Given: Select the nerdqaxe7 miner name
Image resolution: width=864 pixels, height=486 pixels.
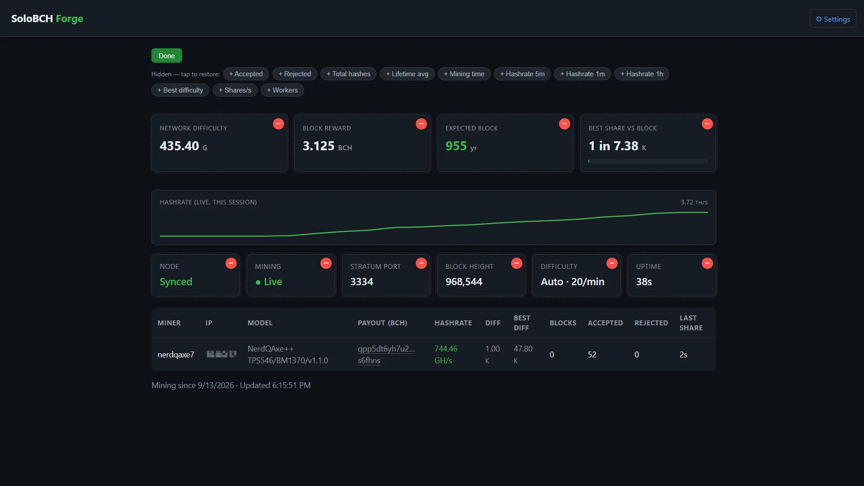Looking at the screenshot, I should click(x=176, y=355).
